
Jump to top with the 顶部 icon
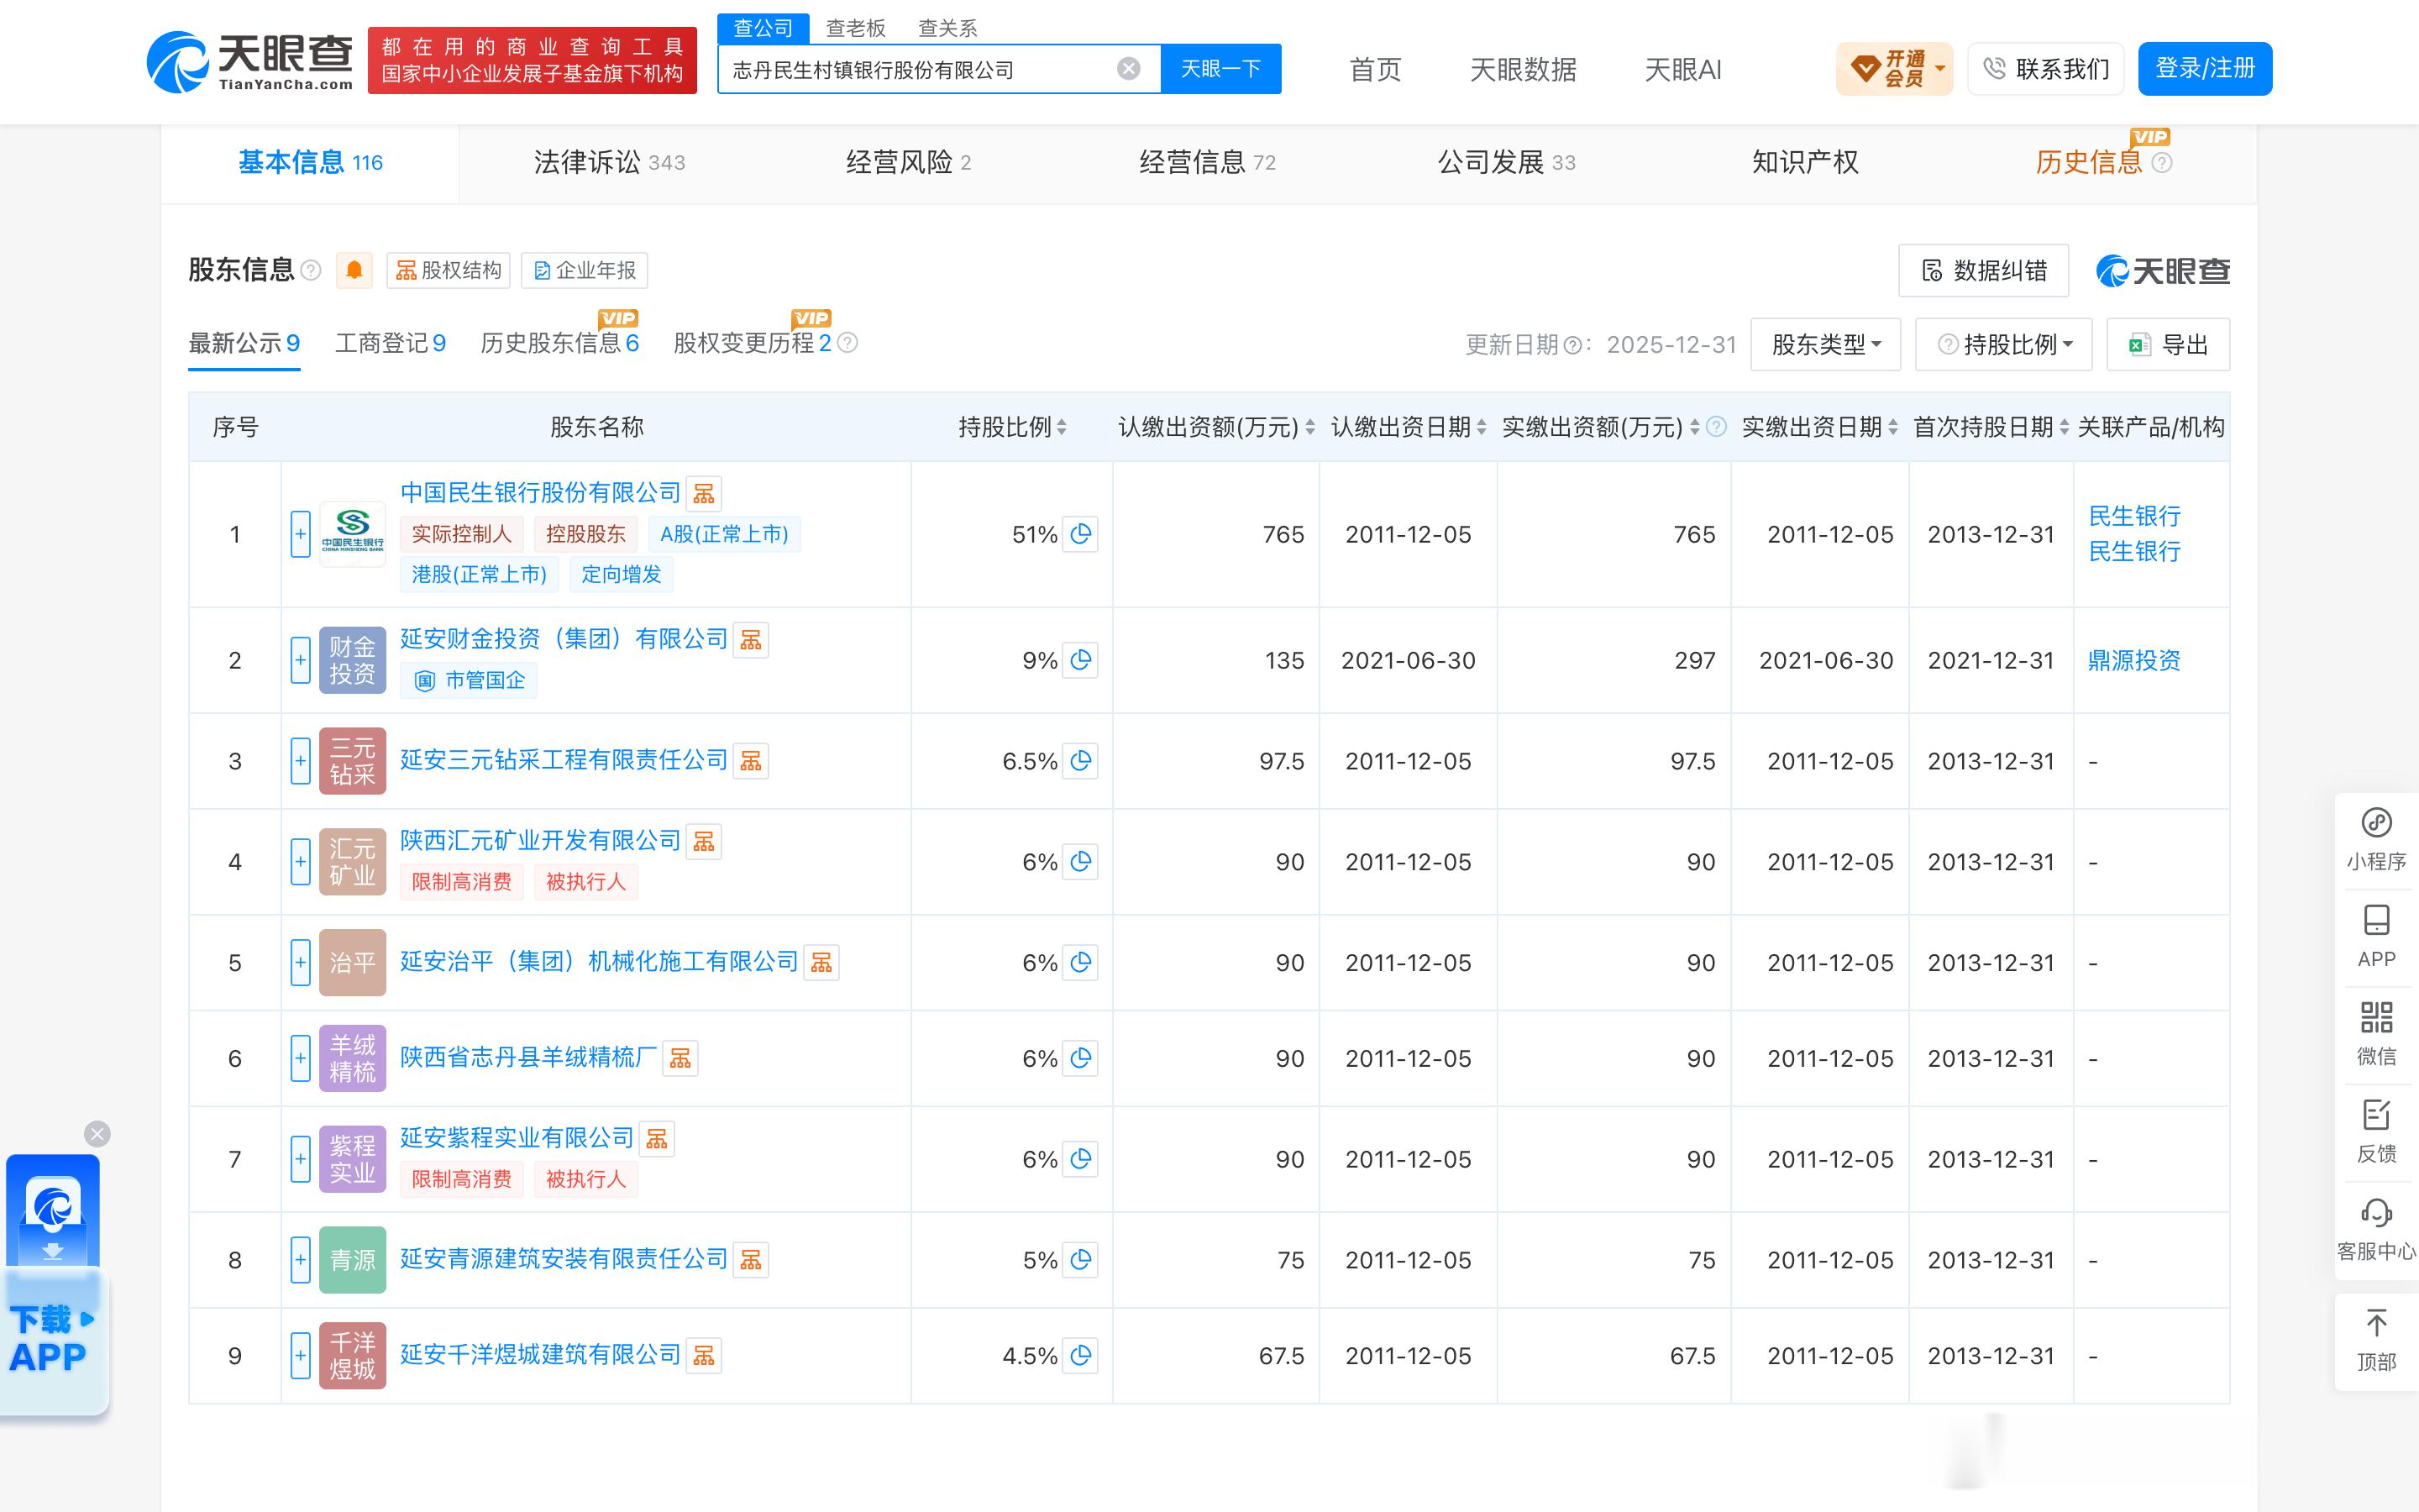pyautogui.click(x=2376, y=1340)
